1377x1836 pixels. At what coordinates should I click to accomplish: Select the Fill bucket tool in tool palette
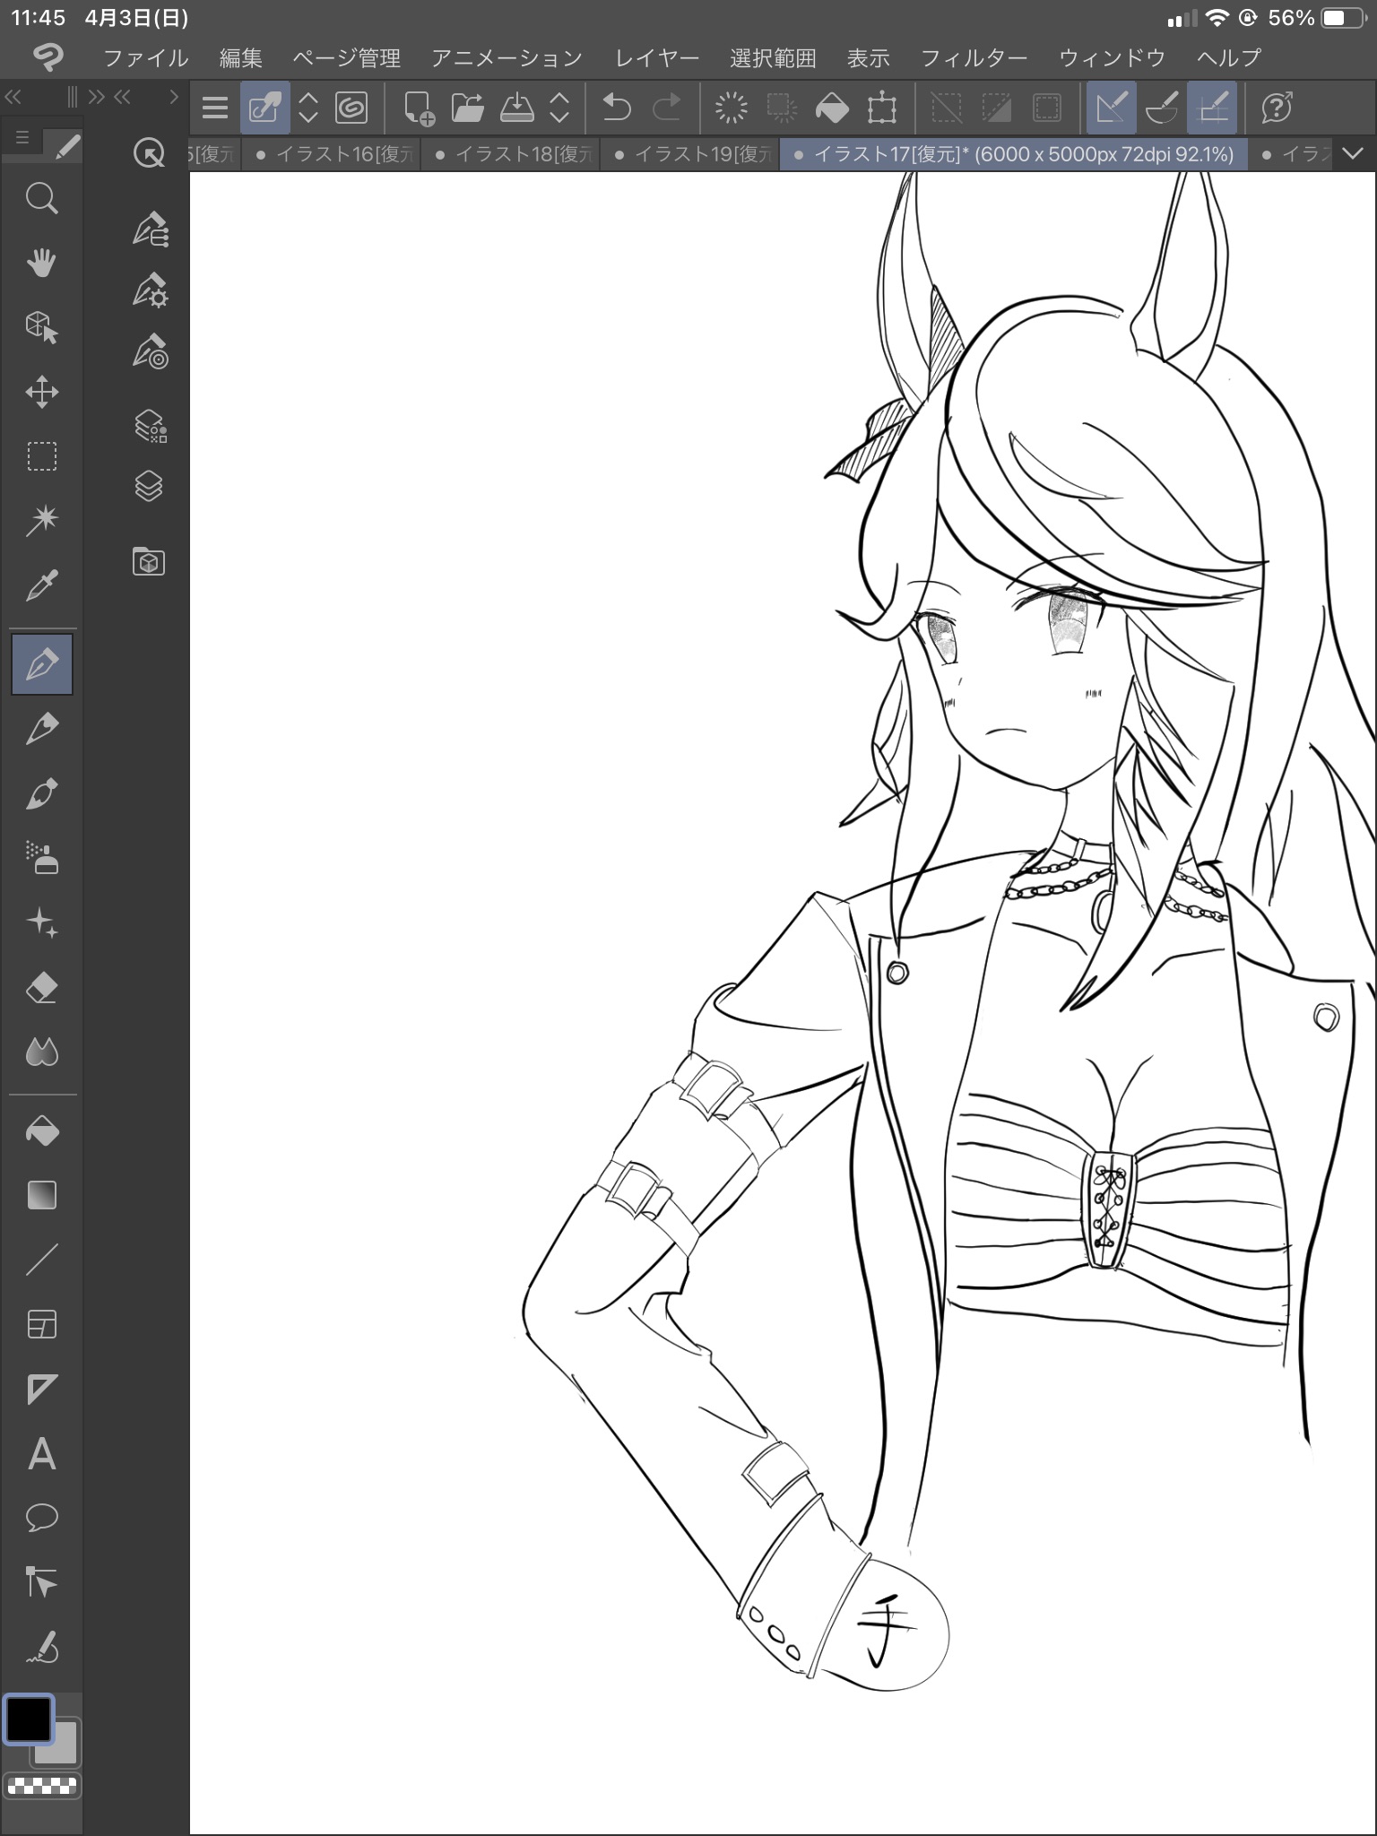41,1130
